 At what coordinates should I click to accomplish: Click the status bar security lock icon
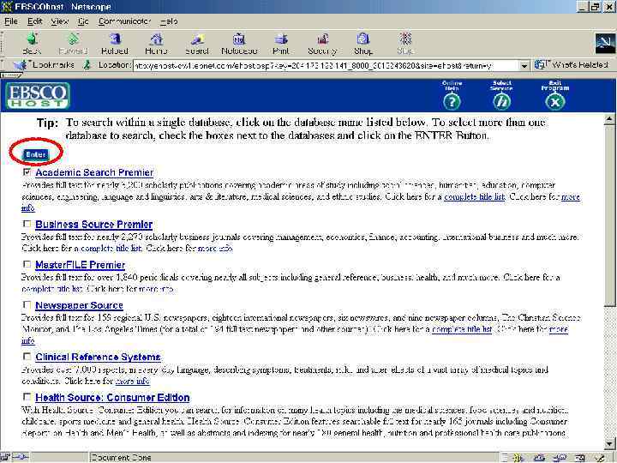5,458
